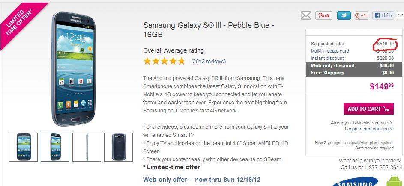Select the side-profile phone thumbnail
The height and width of the screenshot is (186, 404).
coord(87,147)
